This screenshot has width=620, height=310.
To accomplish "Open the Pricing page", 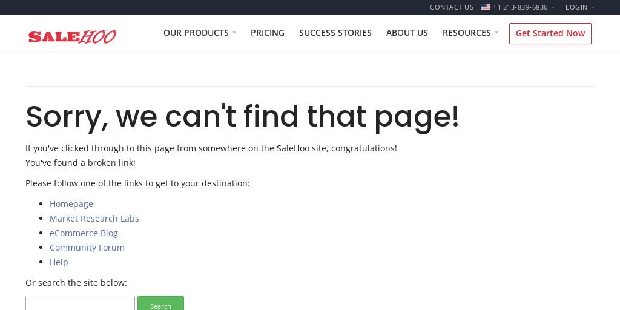I will (268, 33).
